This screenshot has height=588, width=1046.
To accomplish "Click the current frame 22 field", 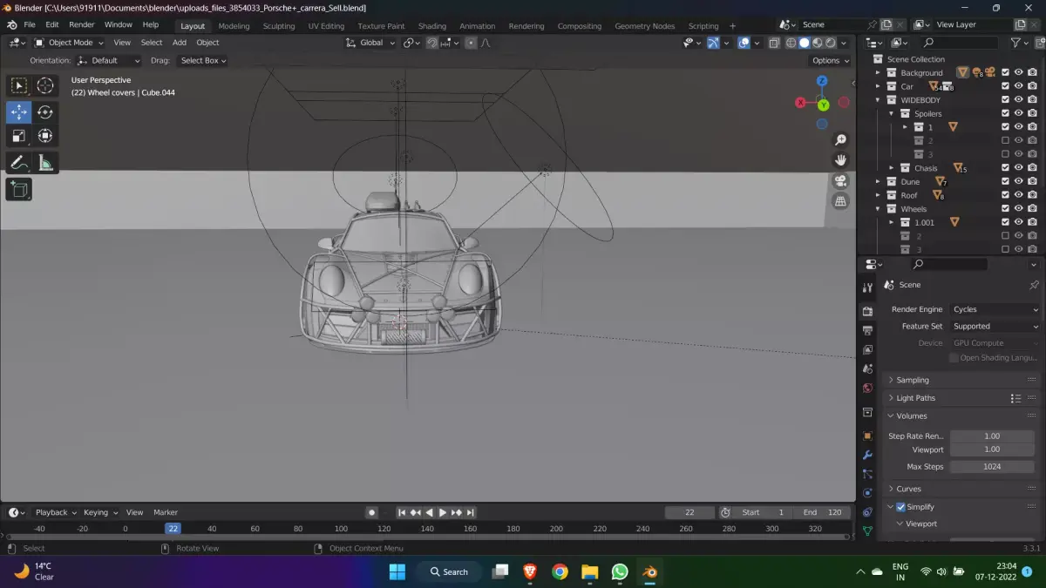I will [x=689, y=512].
